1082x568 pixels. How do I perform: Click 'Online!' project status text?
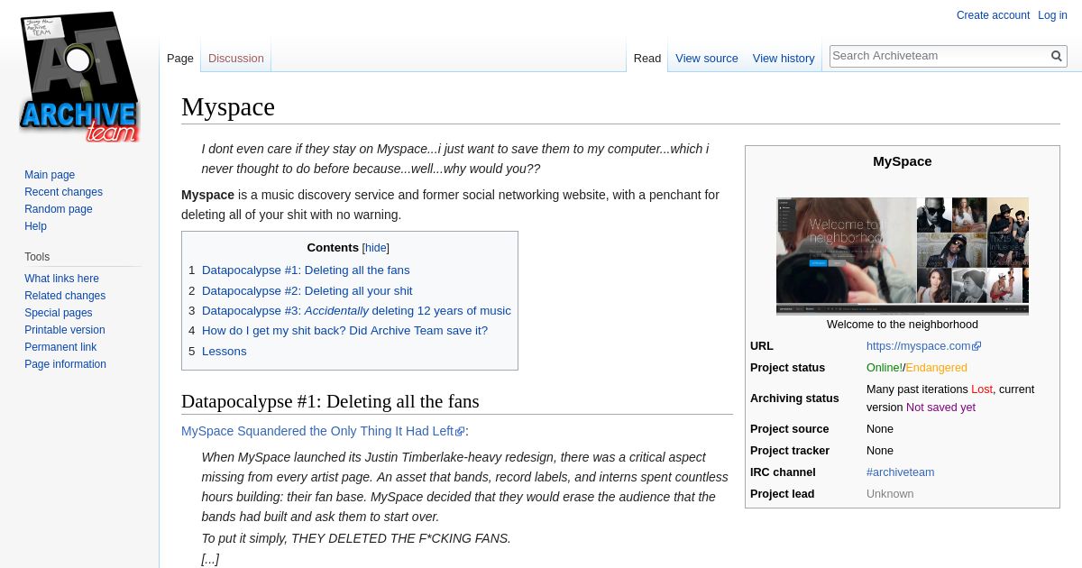(x=884, y=368)
